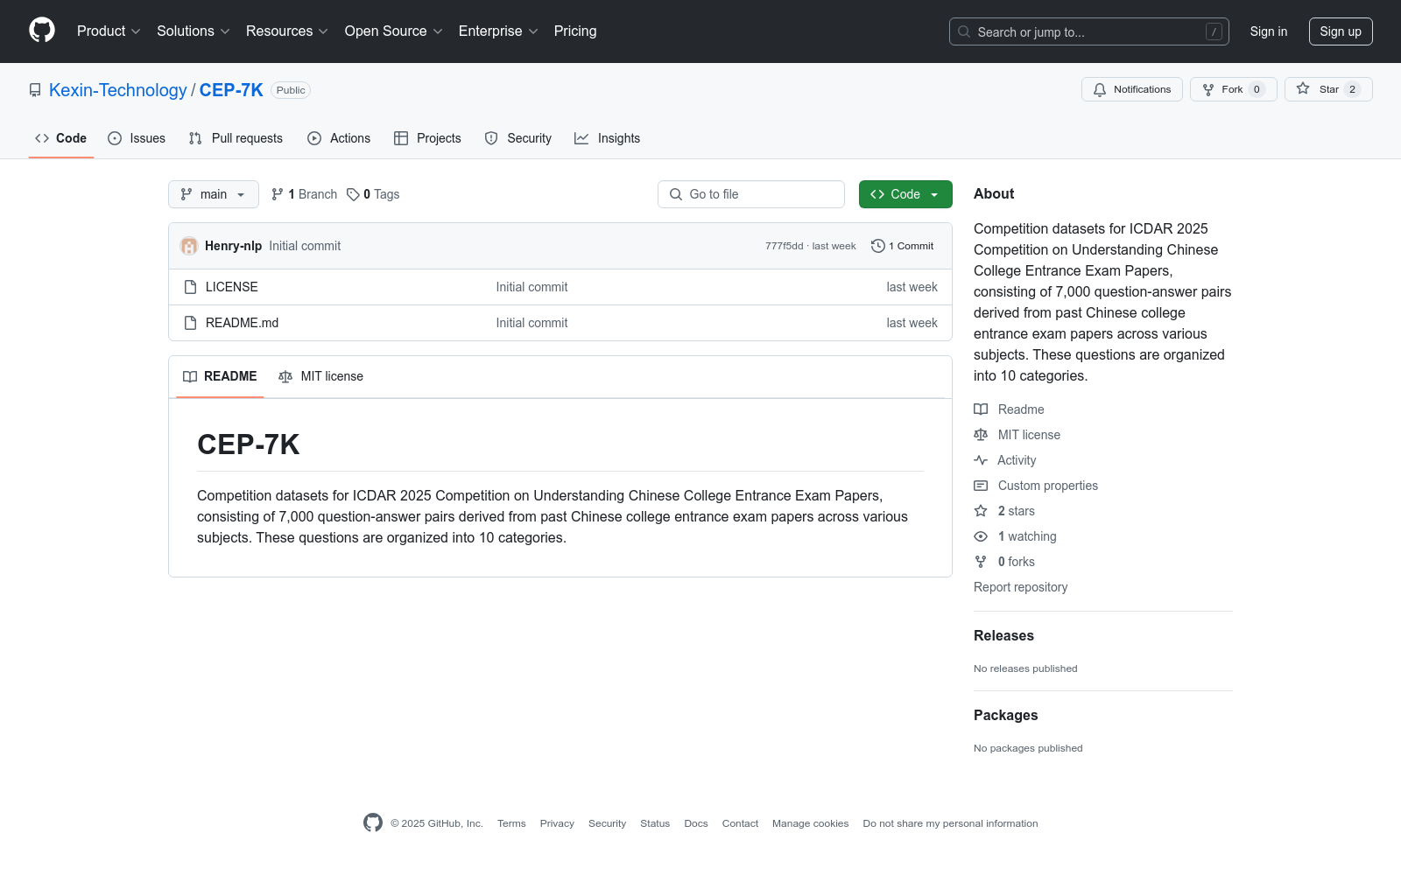This screenshot has width=1401, height=875.
Task: Click Do not share my personal information
Action: [x=950, y=823]
